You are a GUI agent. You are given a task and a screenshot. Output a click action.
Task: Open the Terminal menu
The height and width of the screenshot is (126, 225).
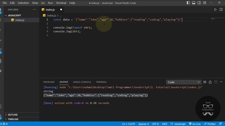[x=61, y=3]
